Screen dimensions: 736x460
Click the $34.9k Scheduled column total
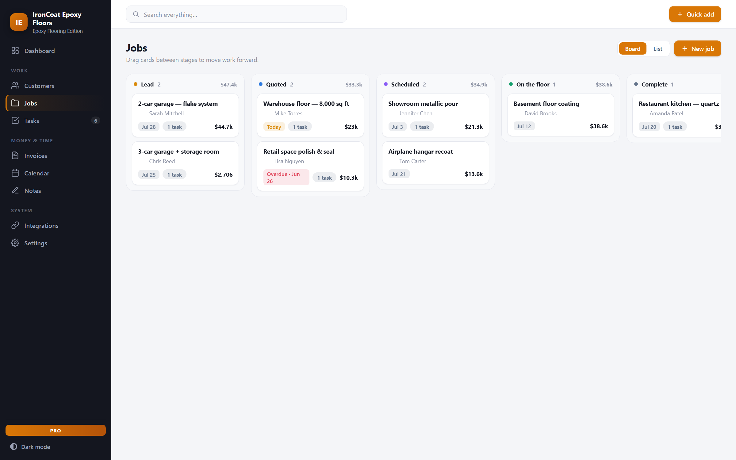479,84
